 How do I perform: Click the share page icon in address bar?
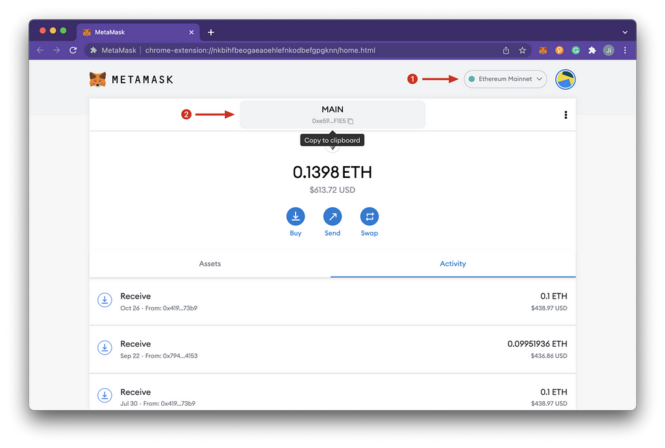click(x=506, y=51)
